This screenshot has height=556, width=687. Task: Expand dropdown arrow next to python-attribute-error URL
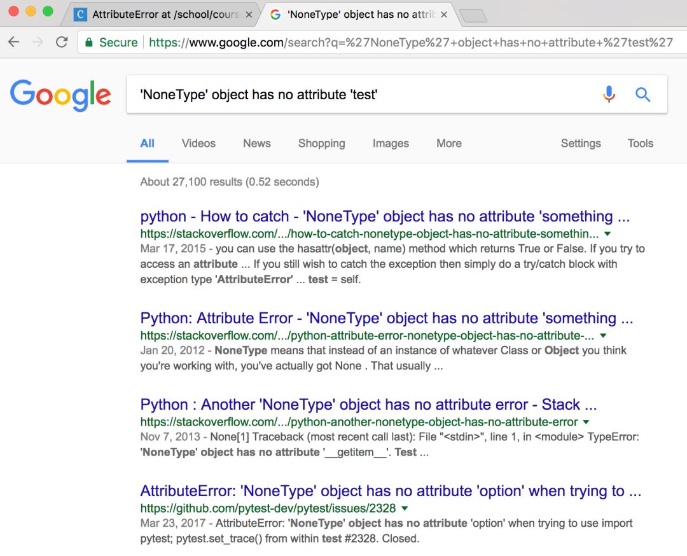[x=603, y=336]
